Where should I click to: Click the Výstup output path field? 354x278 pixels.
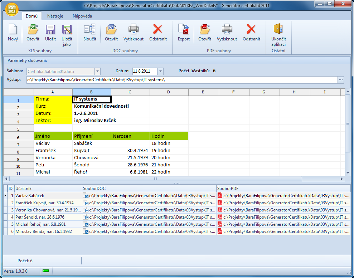182,80
